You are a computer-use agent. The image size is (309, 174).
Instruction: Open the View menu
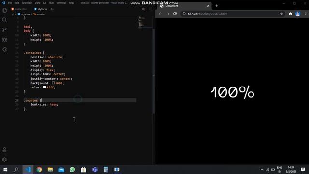point(38,3)
